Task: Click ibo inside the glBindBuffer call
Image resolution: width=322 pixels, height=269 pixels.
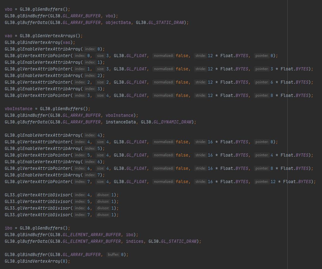Action: 130,235
